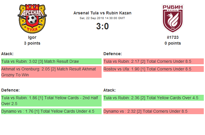Screen dimensions: 205x135
Task: Click the Rostov vs Ufa corners bet row
Action: 153,69
